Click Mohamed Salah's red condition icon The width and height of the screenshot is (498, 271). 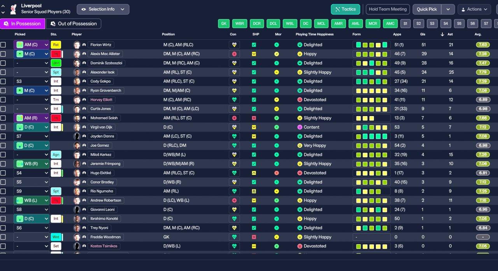tap(234, 118)
